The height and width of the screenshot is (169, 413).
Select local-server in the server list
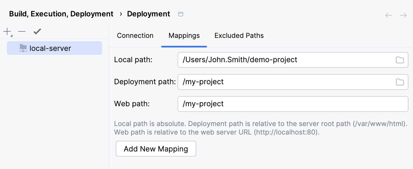coord(50,48)
